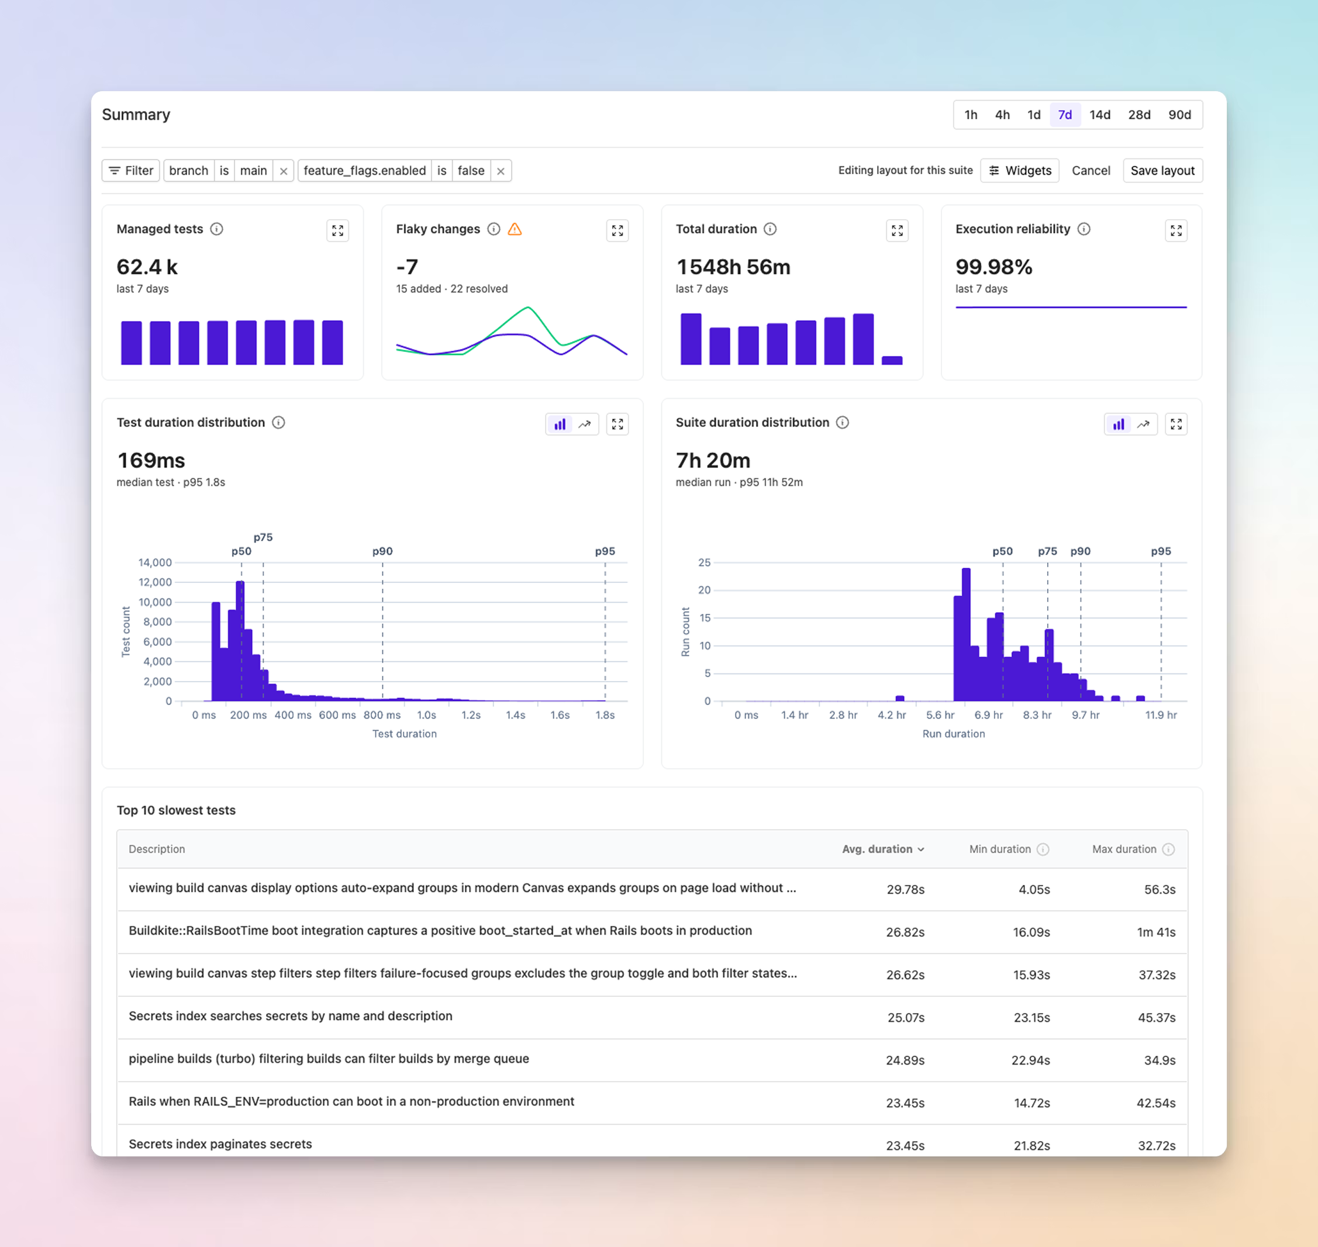
Task: Select the 1h time range
Action: coord(971,115)
